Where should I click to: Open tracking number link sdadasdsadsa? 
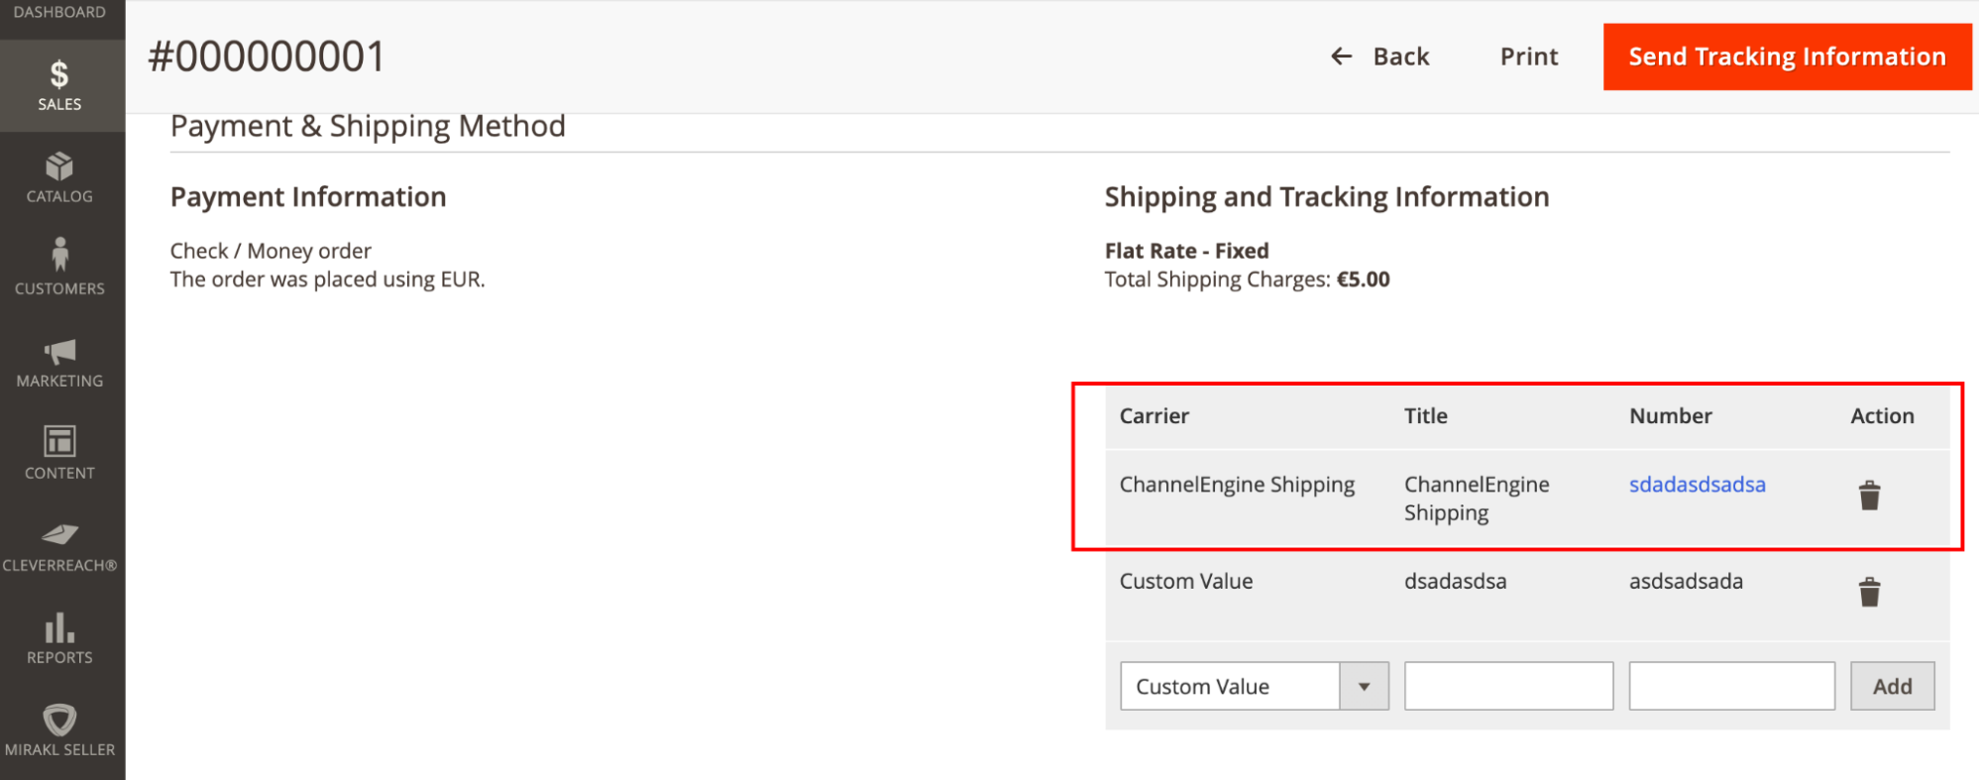[x=1697, y=485]
